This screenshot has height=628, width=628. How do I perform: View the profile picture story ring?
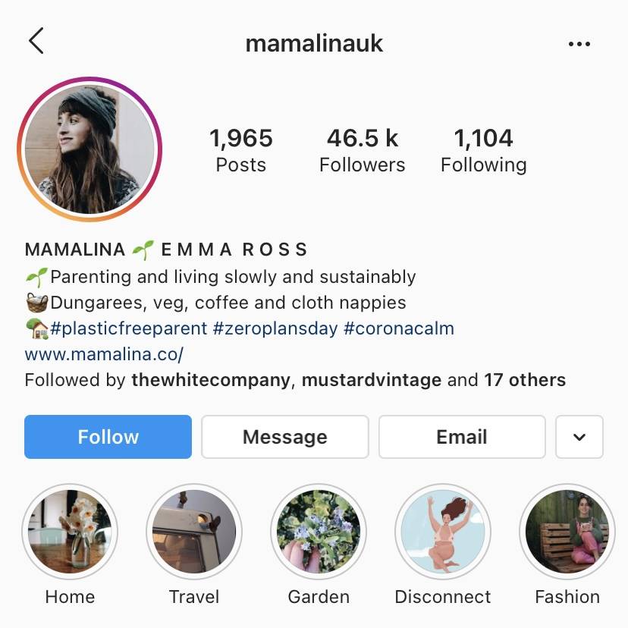(x=89, y=149)
